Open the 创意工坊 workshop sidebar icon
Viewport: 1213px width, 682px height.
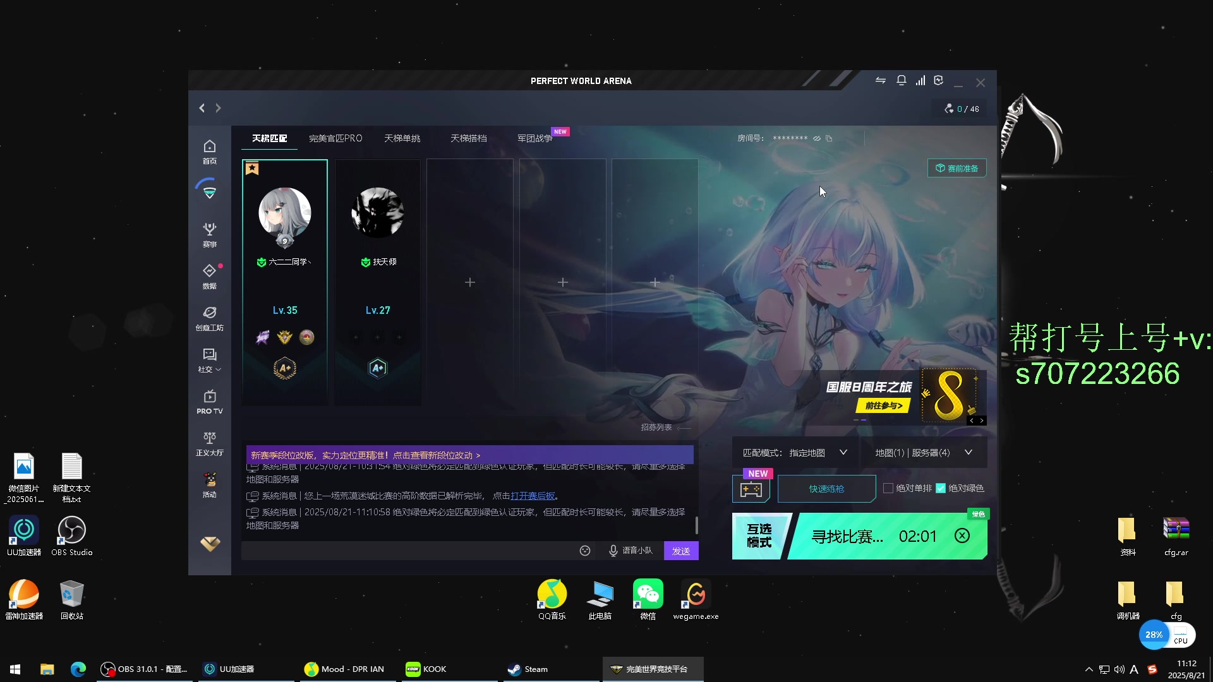click(209, 318)
